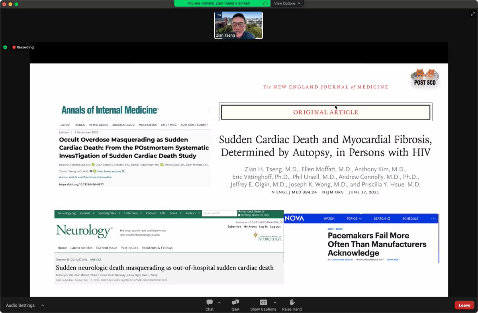Click Subscribe on Neurology site

234,226
